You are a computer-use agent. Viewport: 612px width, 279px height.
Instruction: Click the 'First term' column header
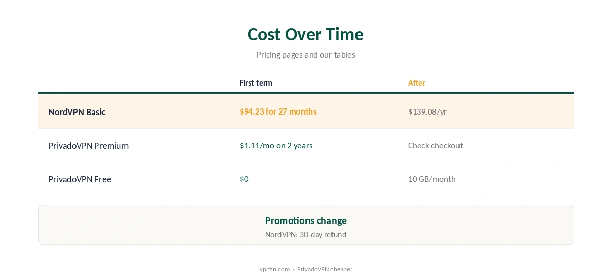(x=256, y=83)
